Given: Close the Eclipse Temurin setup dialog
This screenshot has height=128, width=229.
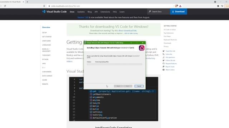Looking at the screenshot, I should click(143, 43).
